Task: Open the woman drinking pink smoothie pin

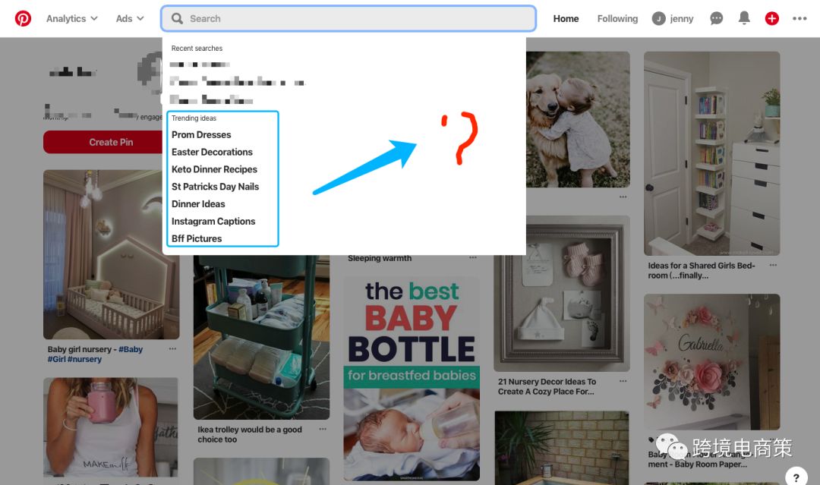Action: (111, 427)
